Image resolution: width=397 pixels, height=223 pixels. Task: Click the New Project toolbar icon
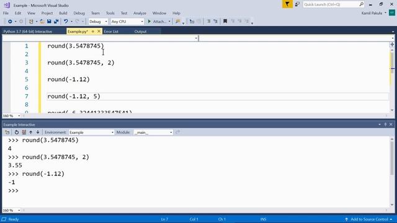click(31, 22)
